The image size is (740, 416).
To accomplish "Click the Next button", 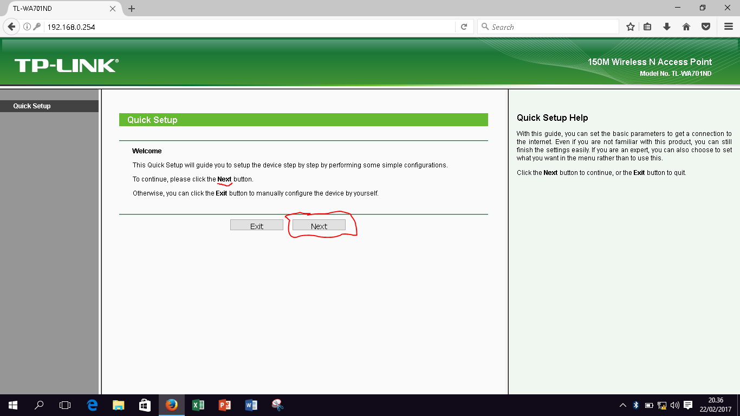I will (x=319, y=225).
